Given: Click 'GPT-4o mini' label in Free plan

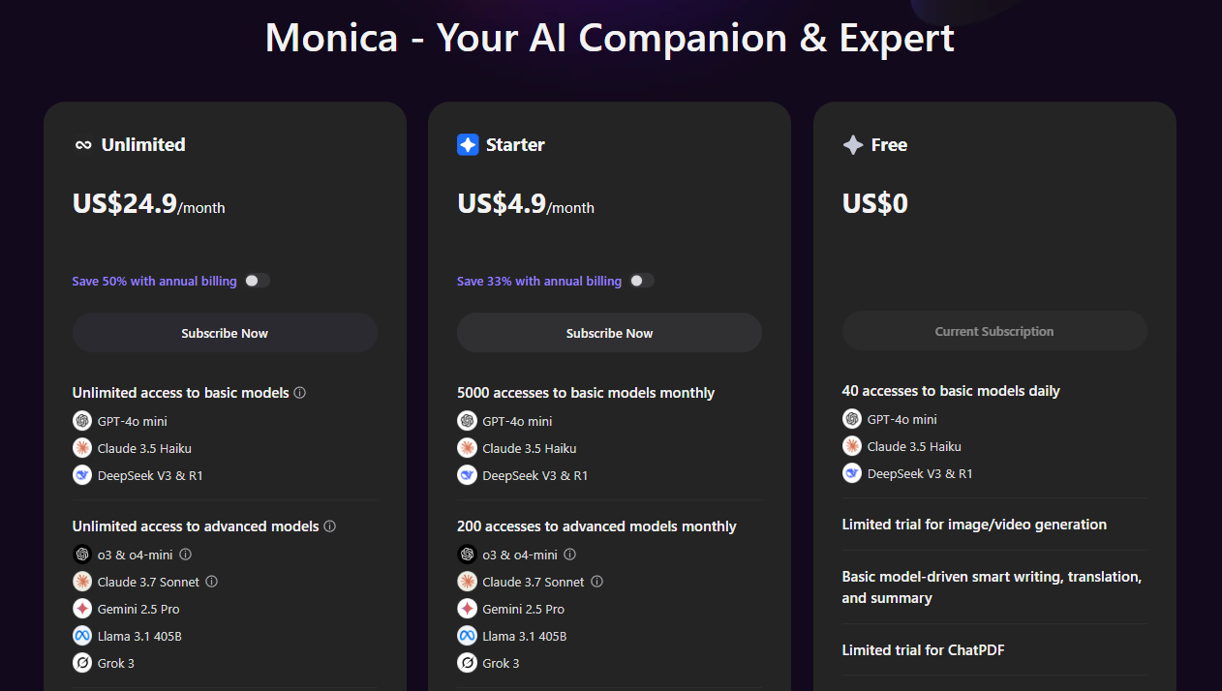Looking at the screenshot, I should click(902, 419).
